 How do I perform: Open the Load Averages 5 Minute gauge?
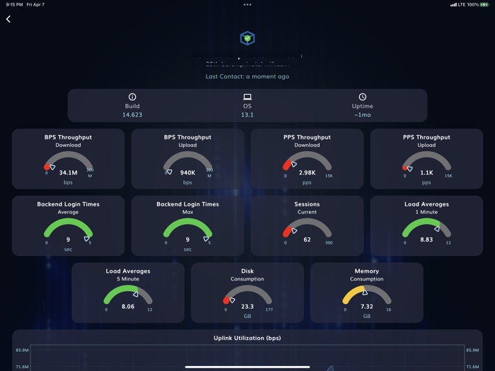tap(128, 293)
